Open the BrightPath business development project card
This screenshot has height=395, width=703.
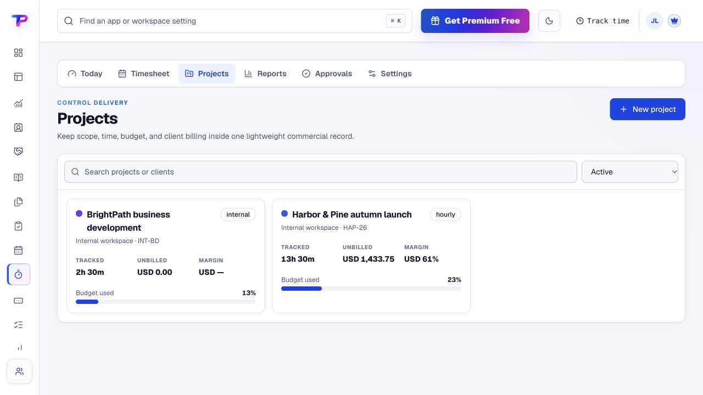[x=166, y=256]
